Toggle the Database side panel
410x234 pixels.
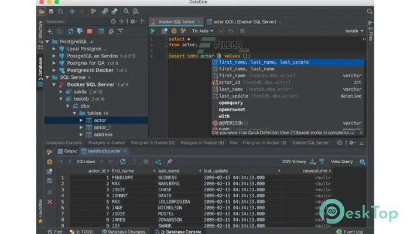click(x=40, y=72)
